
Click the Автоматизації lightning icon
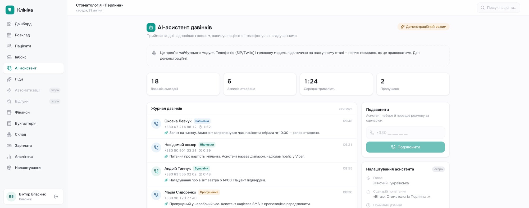pos(9,90)
